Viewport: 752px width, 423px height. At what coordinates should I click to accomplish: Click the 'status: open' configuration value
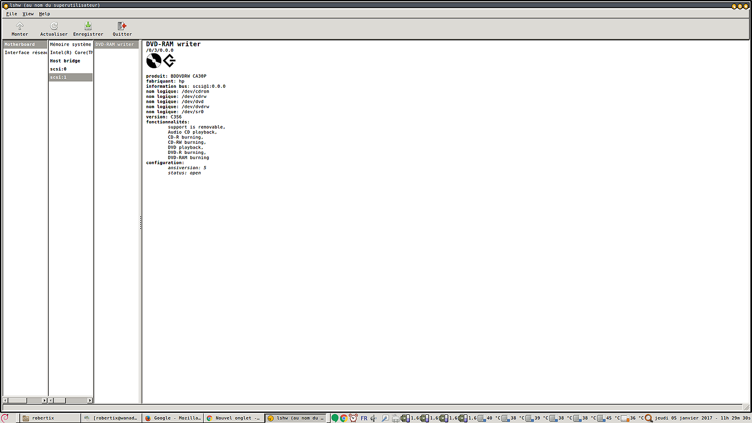(184, 173)
